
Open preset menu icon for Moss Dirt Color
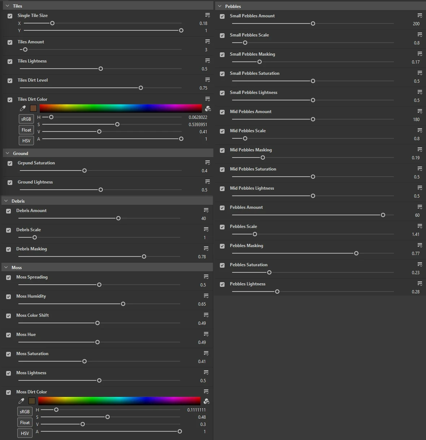pyautogui.click(x=206, y=392)
